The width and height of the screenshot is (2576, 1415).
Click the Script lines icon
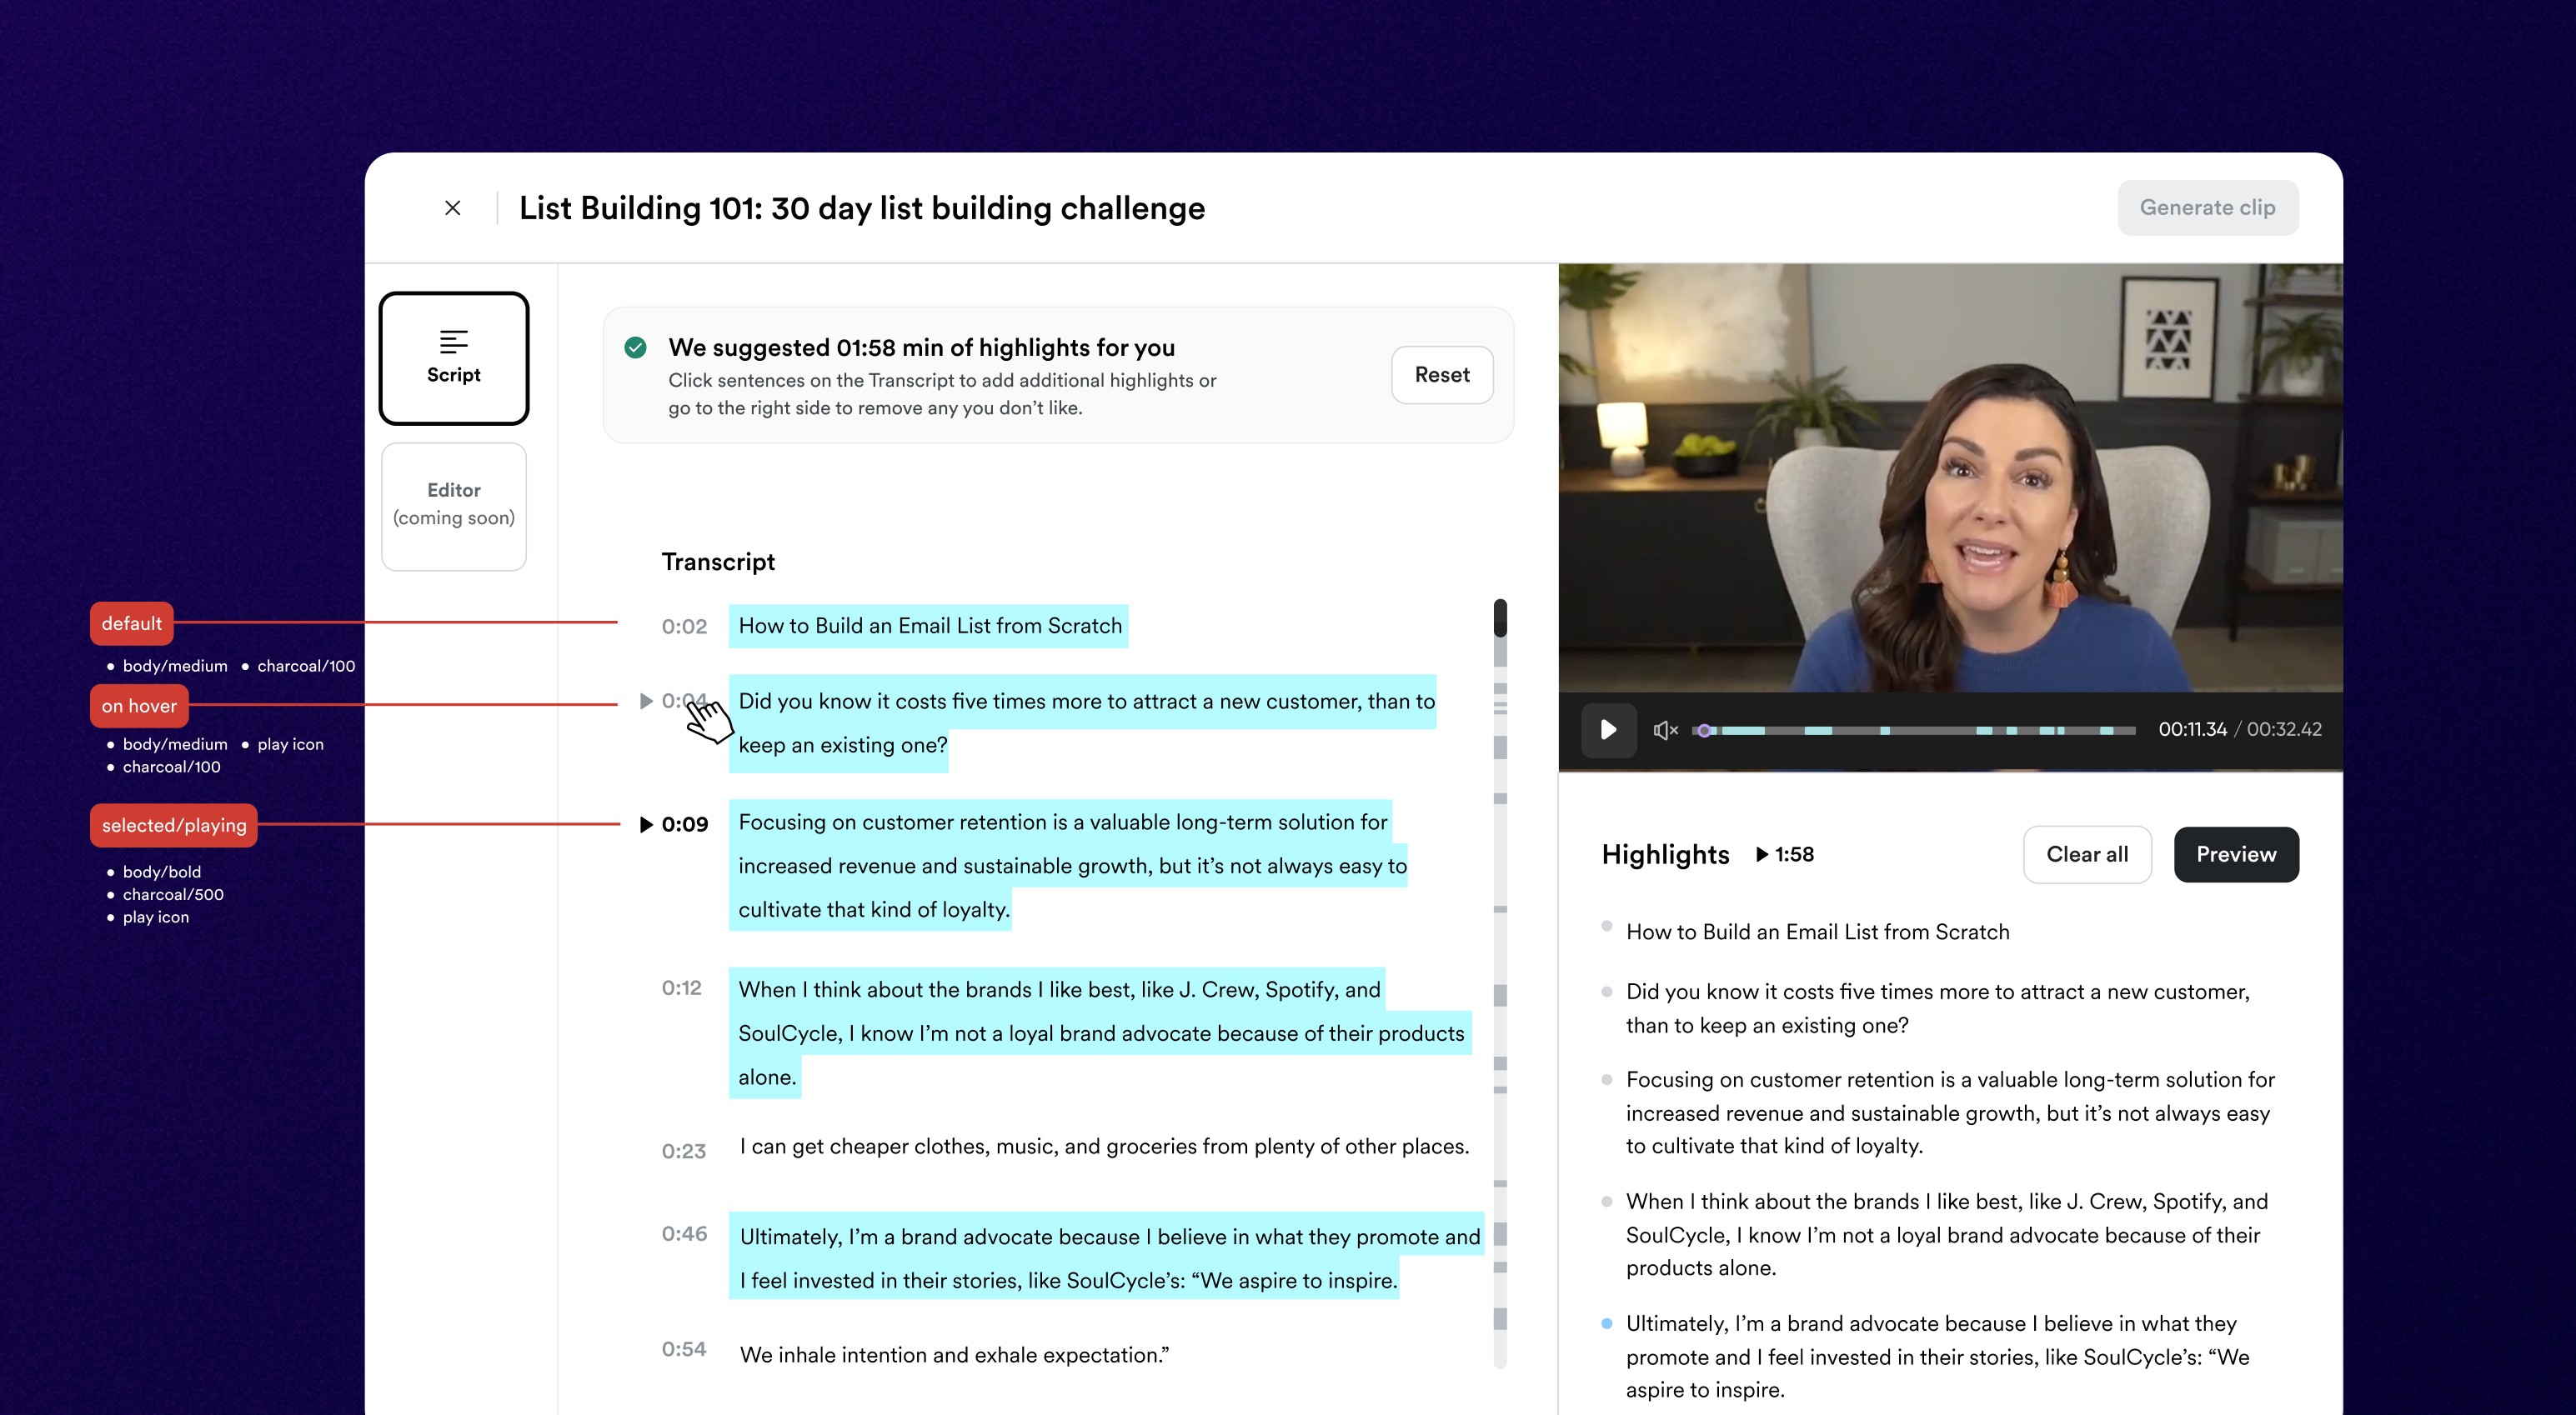pyautogui.click(x=453, y=342)
